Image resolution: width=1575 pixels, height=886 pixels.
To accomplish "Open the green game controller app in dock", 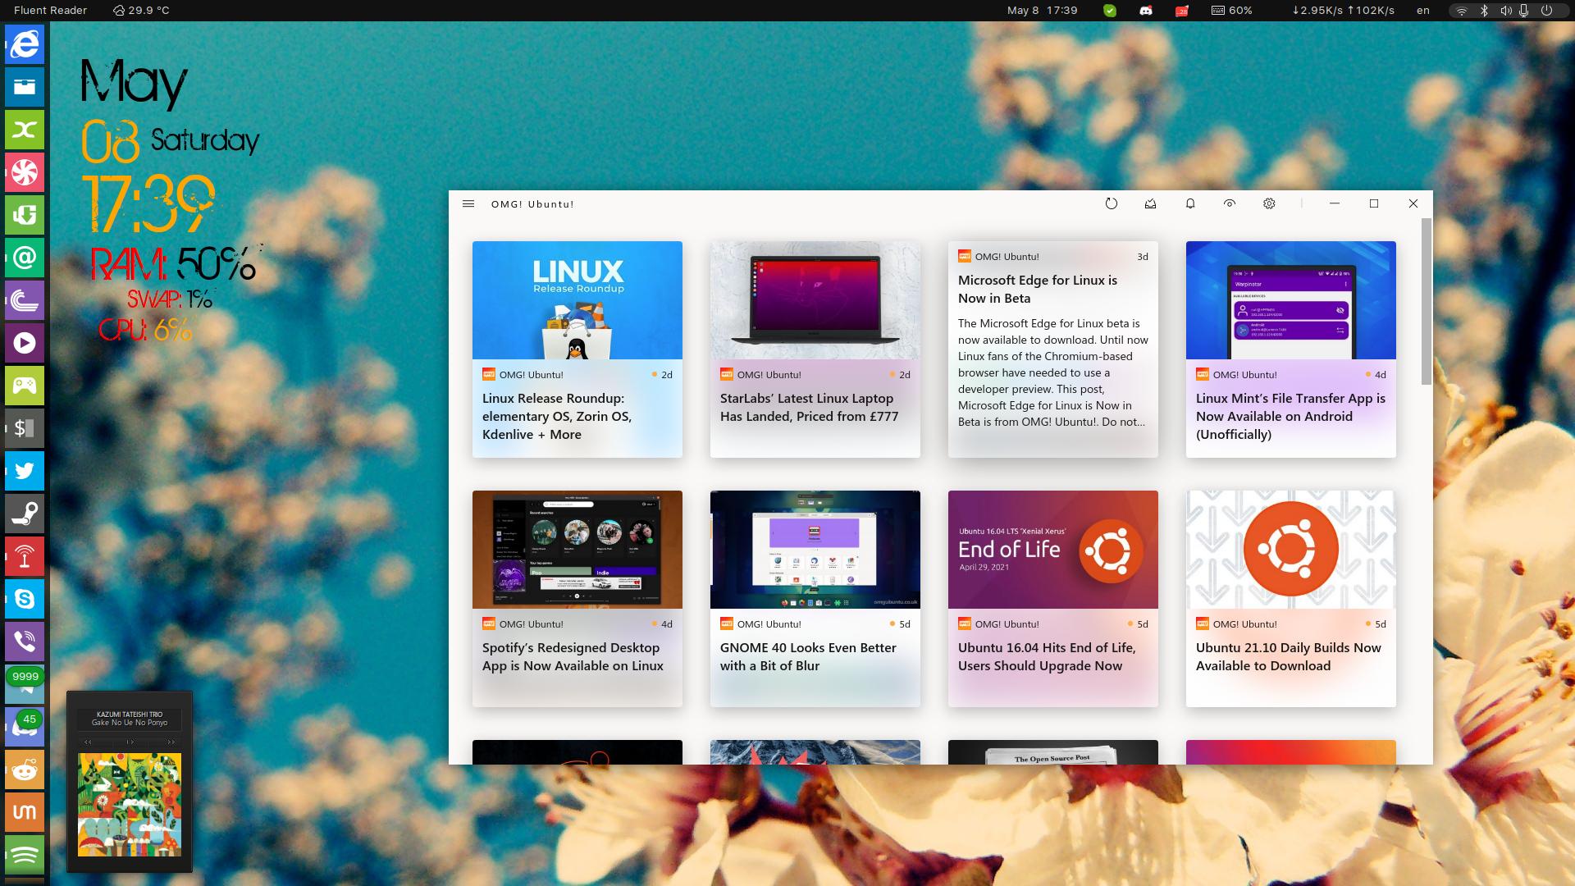I will click(x=25, y=386).
